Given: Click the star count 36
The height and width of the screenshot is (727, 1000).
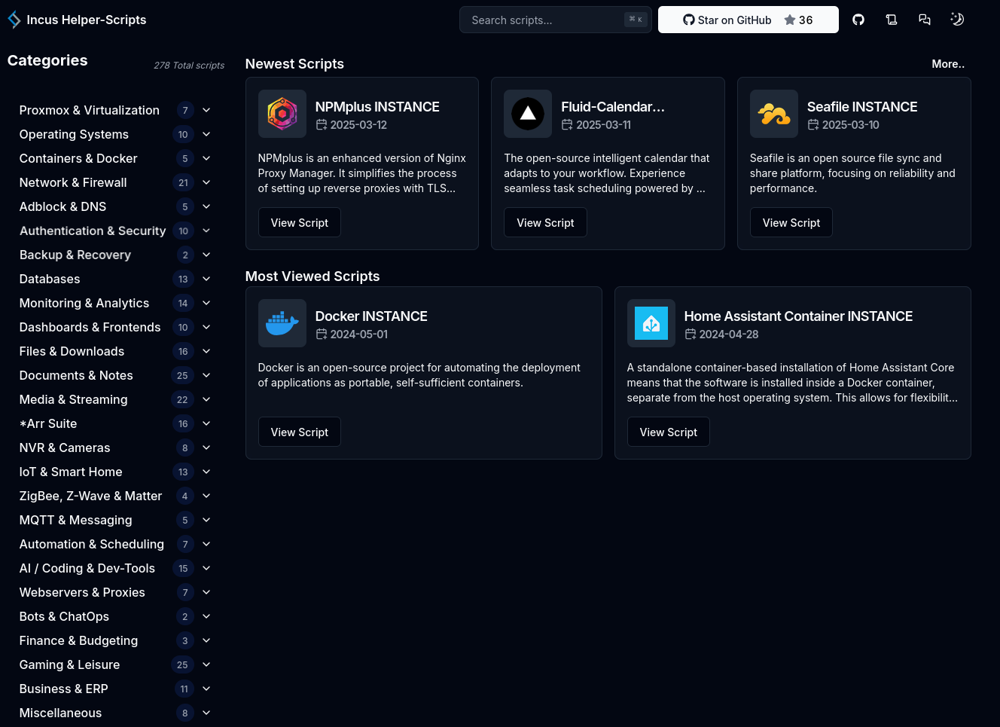Looking at the screenshot, I should pyautogui.click(x=806, y=20).
